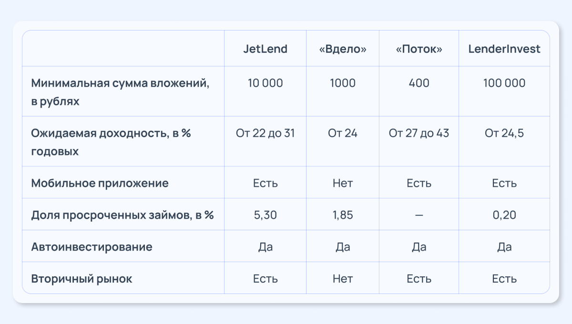Screen dimensions: 572x324
Task: Select the 'Доля просроченных займов' row label
Action: click(123, 215)
